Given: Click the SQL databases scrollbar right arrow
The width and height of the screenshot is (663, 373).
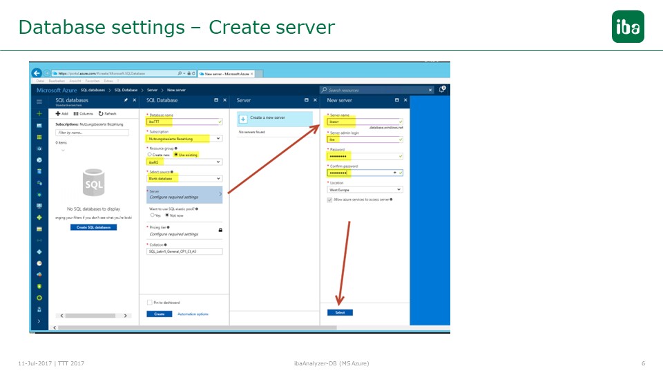Looking at the screenshot, I should click(125, 316).
